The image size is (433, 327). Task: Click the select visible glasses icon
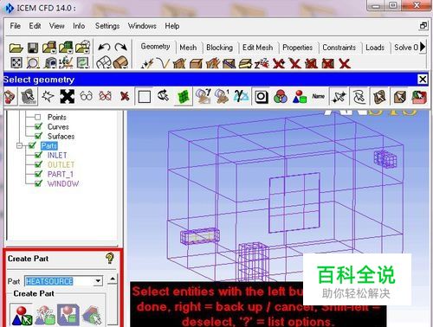pyautogui.click(x=86, y=96)
